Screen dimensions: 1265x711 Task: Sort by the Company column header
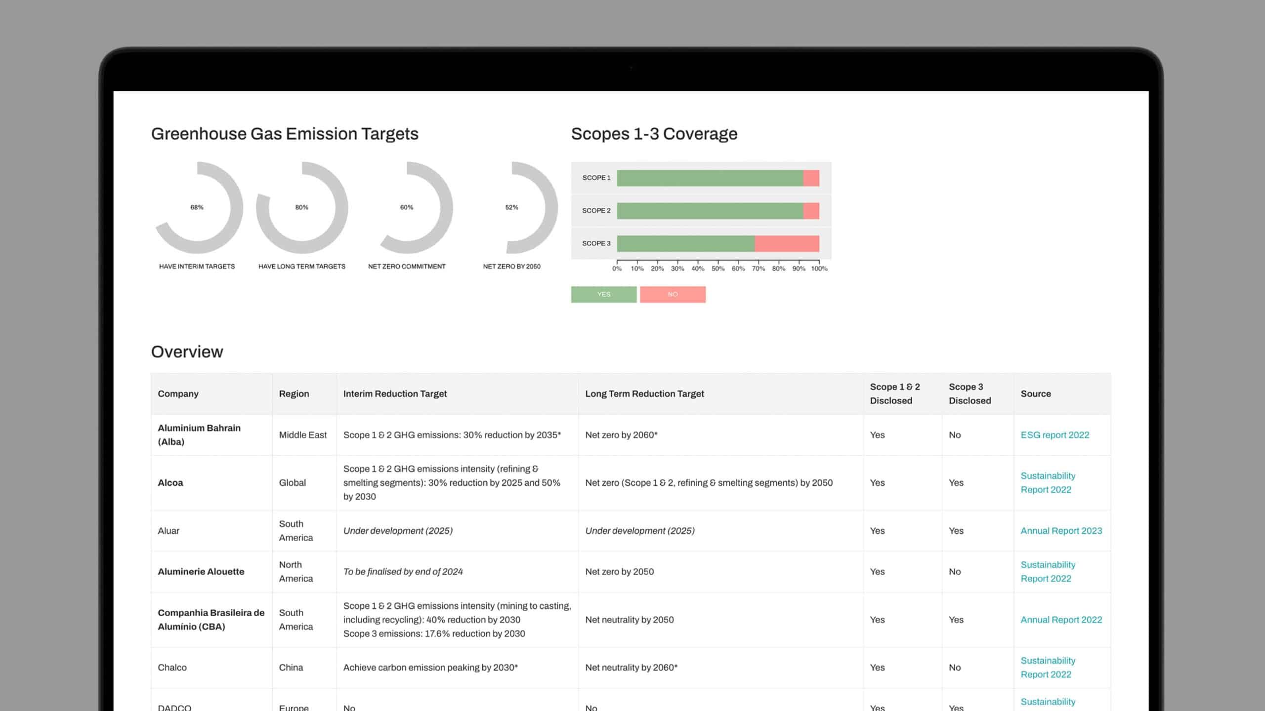click(x=178, y=394)
